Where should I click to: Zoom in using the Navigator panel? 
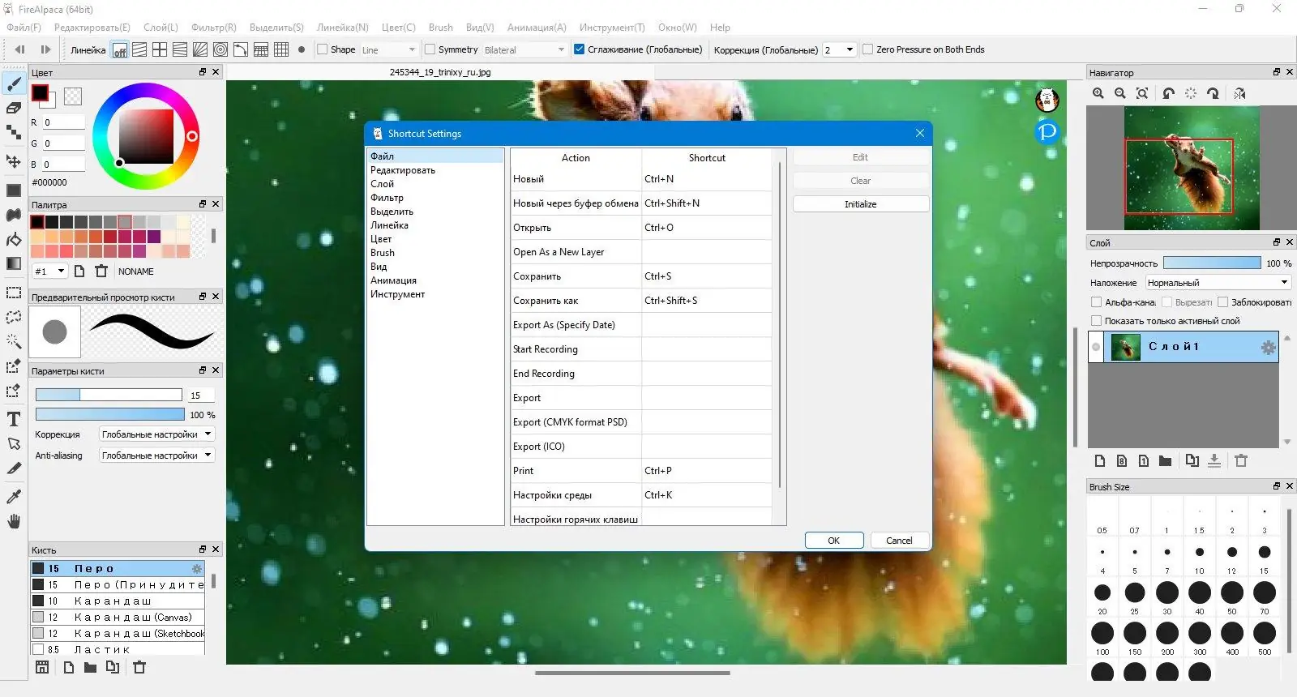tap(1098, 94)
